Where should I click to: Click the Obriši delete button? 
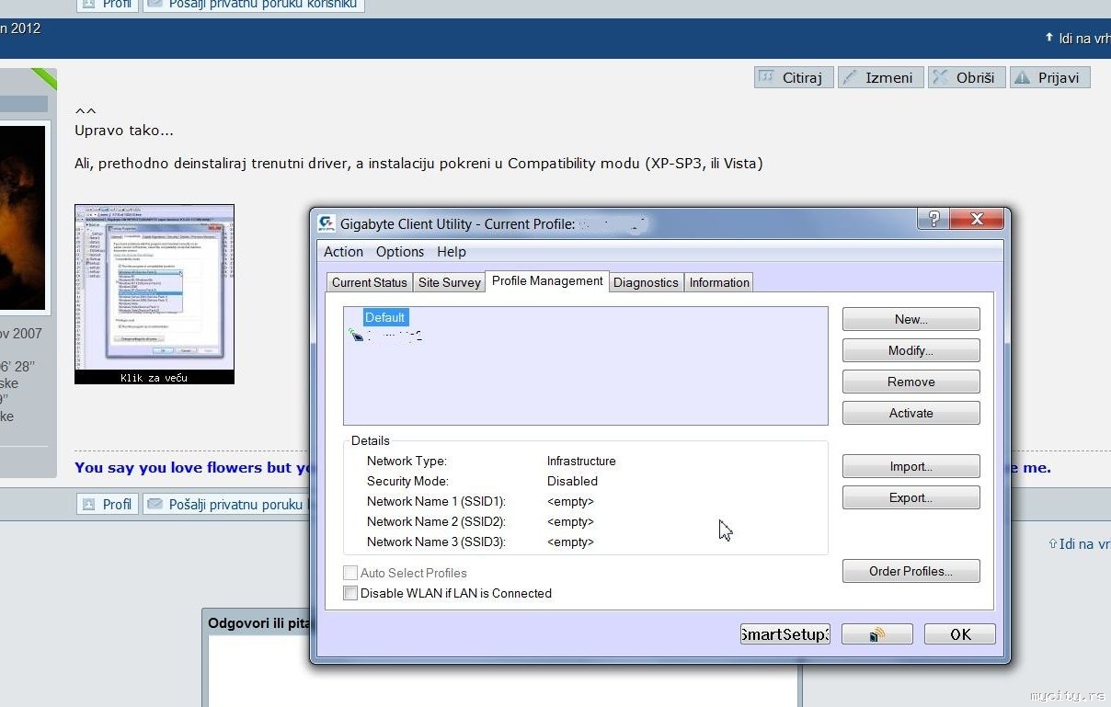(x=965, y=77)
